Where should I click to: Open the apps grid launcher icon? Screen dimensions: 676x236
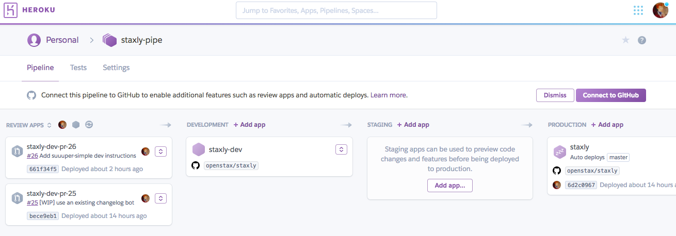coord(638,10)
